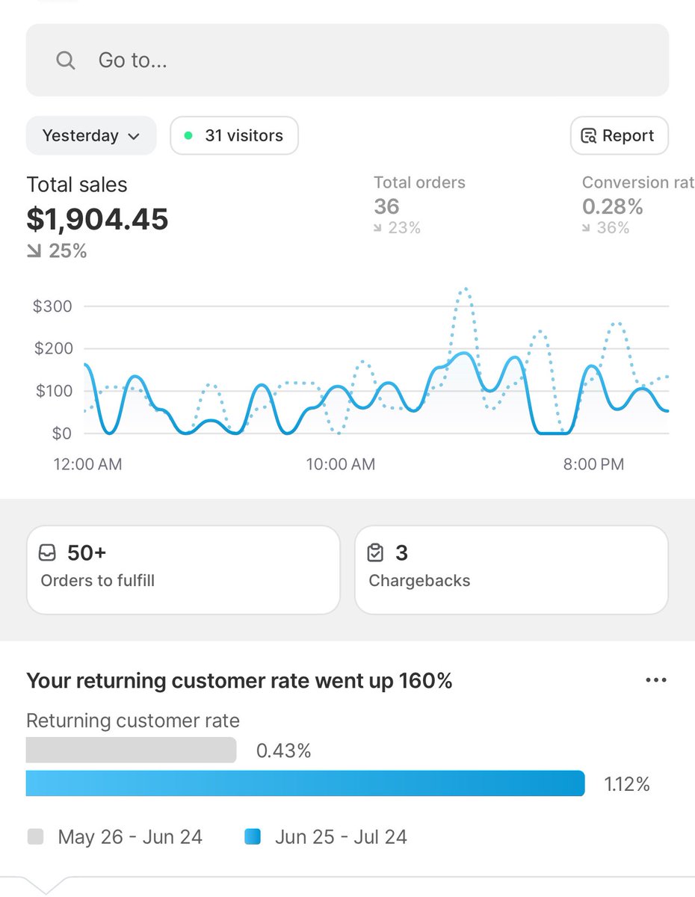Open the Report button

[619, 136]
